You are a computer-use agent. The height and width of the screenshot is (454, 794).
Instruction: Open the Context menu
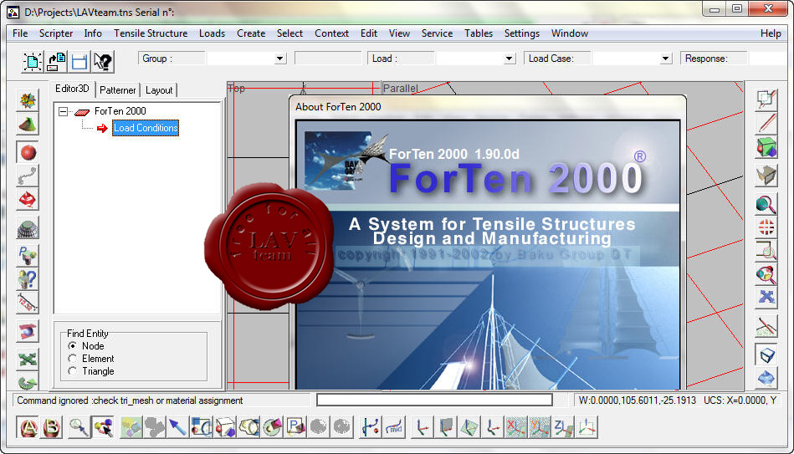tap(331, 33)
